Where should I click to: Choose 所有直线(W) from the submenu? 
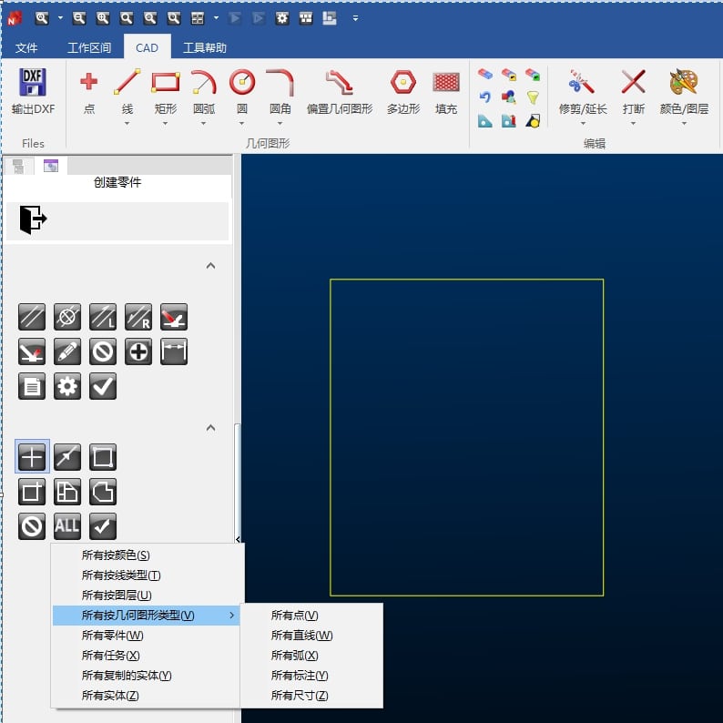pyautogui.click(x=301, y=636)
